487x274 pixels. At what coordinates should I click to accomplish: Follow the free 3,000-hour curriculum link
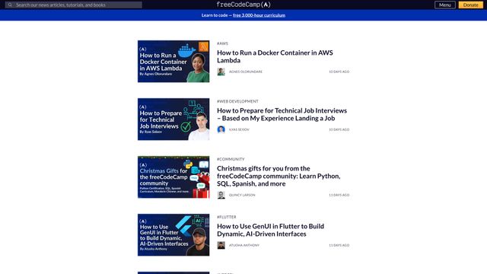(x=259, y=15)
